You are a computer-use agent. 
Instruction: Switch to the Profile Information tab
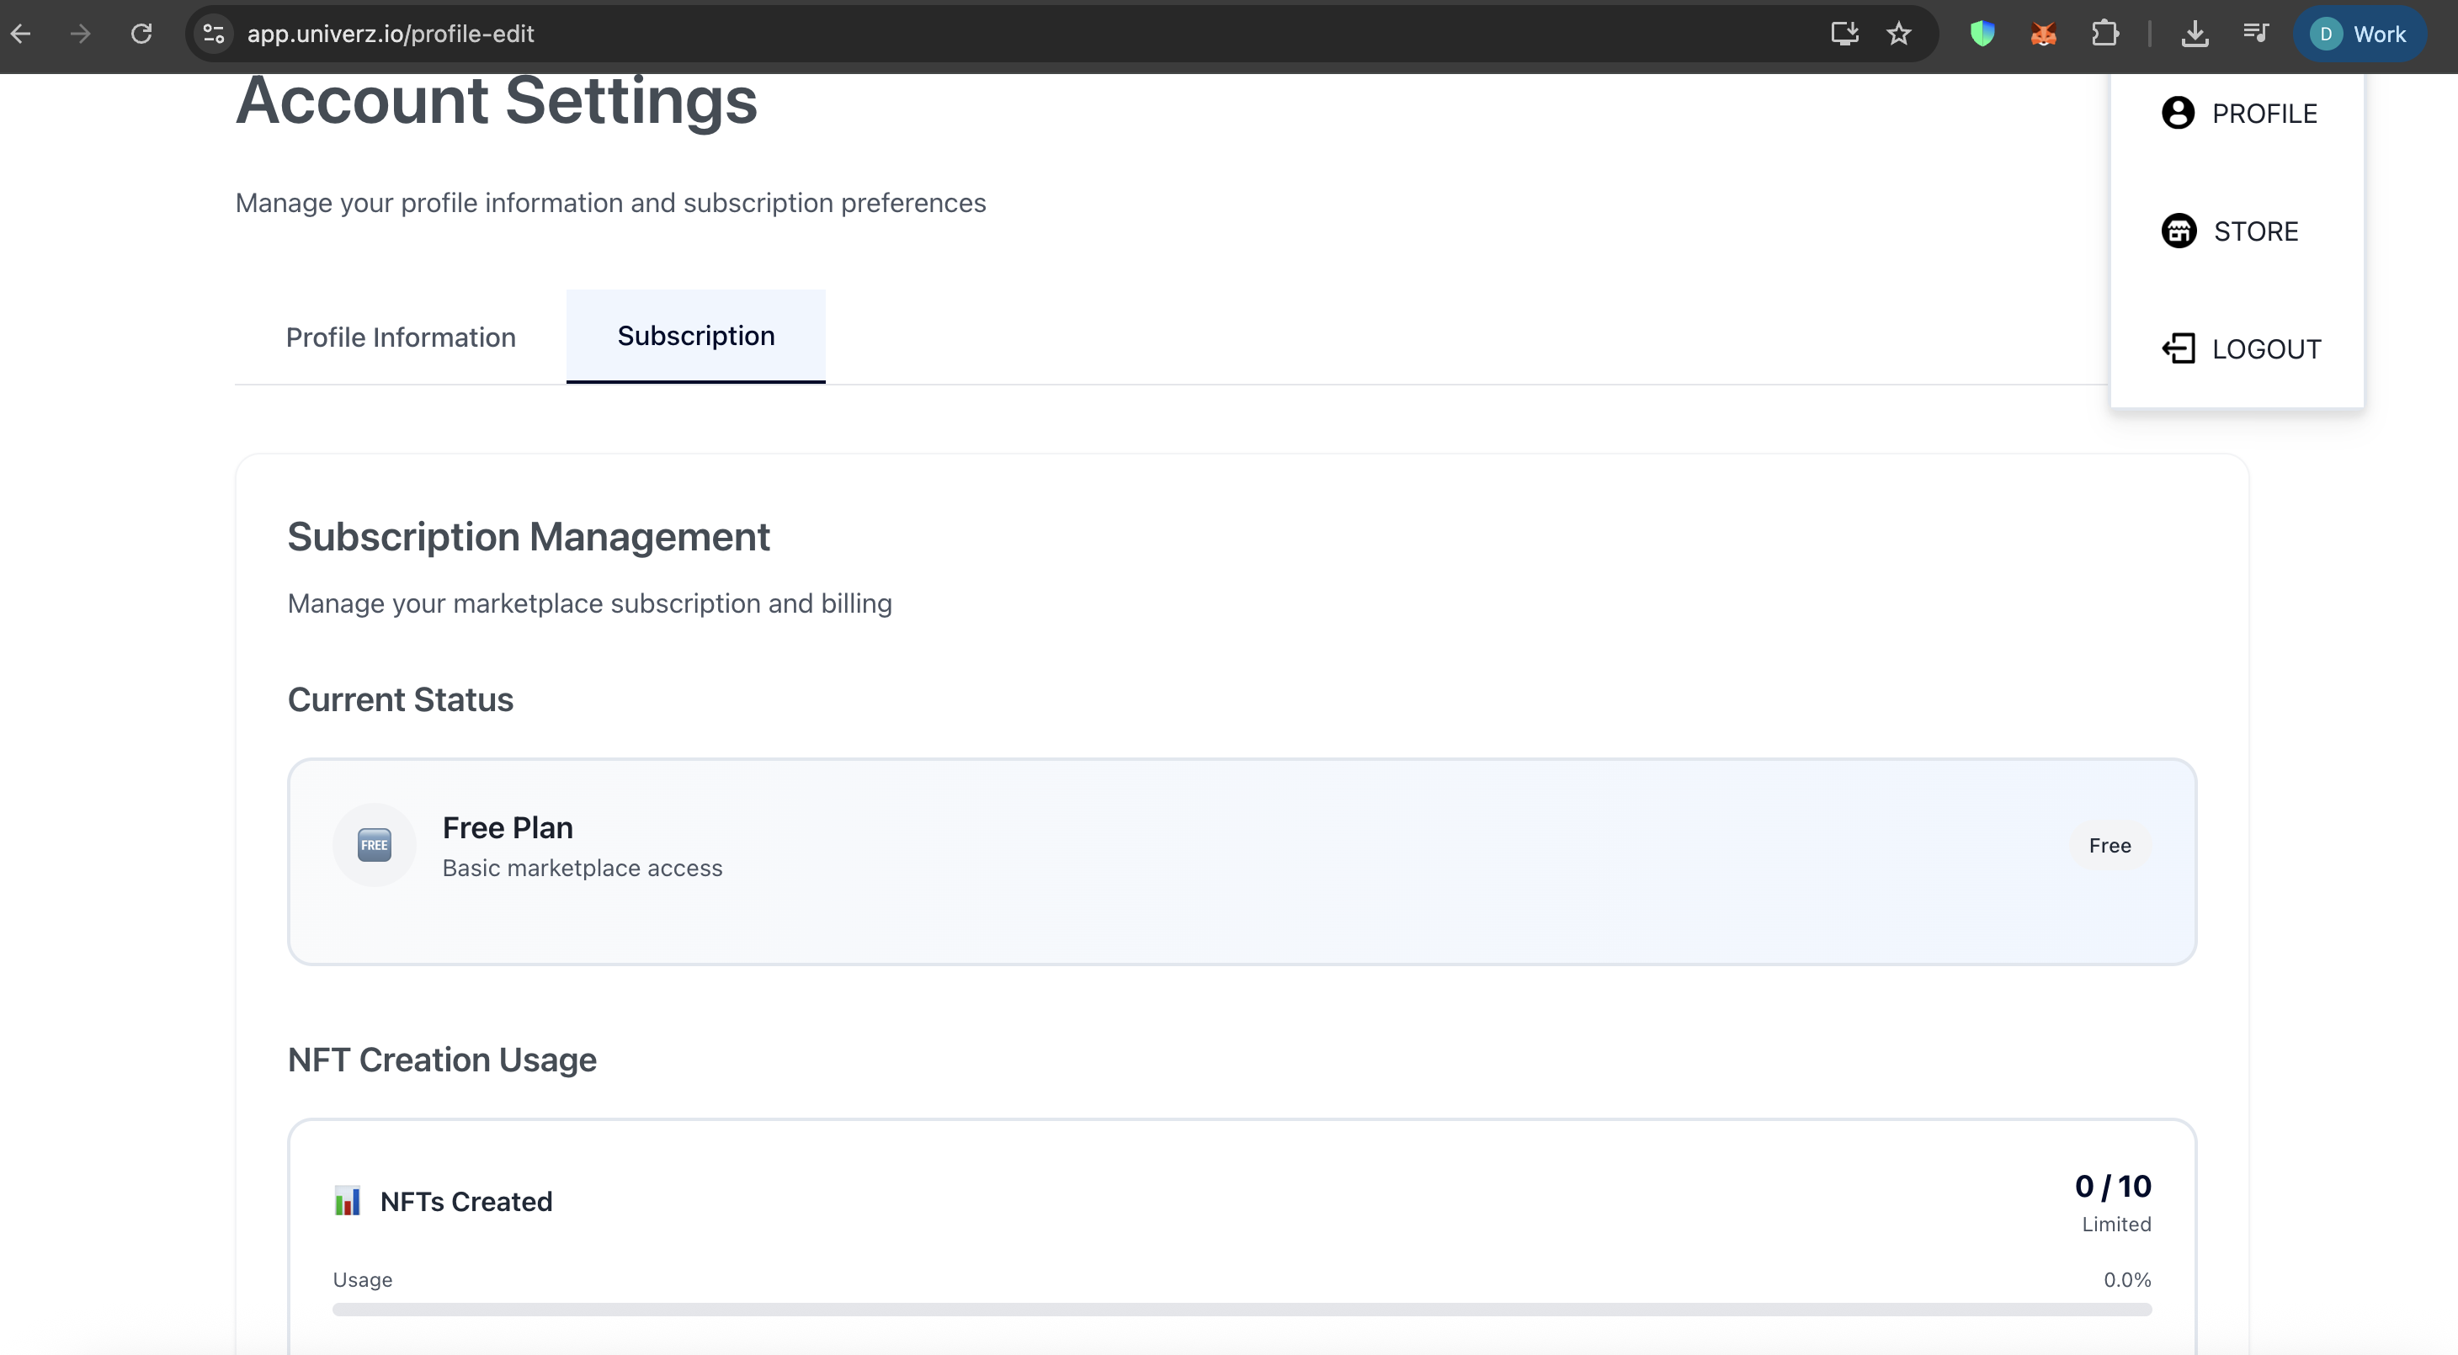click(x=401, y=337)
